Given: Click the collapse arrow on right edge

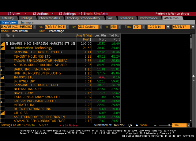Looking at the screenshot, I should click(194, 80).
